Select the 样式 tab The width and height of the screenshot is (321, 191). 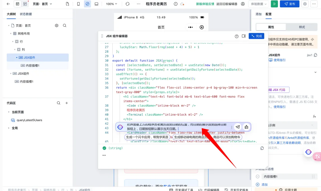[x=302, y=27]
